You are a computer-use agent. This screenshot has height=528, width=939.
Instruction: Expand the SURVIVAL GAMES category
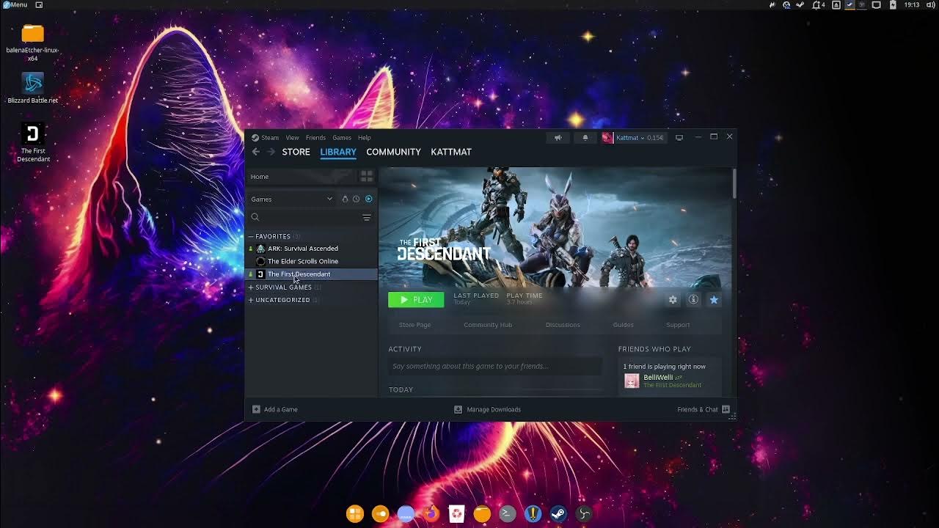pyautogui.click(x=251, y=287)
